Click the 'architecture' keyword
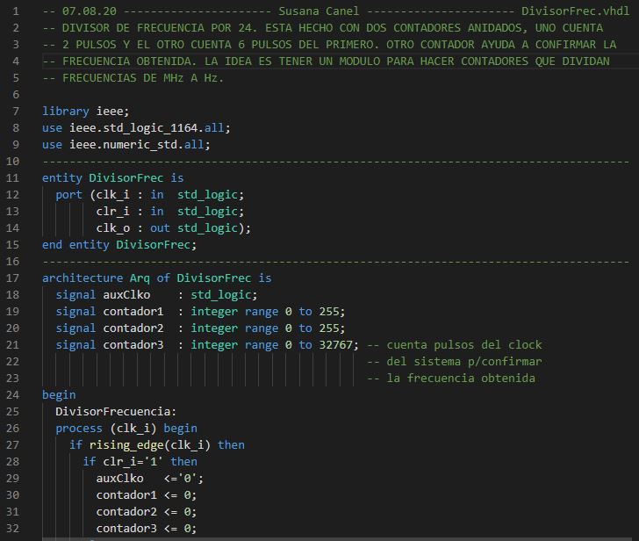 click(83, 278)
